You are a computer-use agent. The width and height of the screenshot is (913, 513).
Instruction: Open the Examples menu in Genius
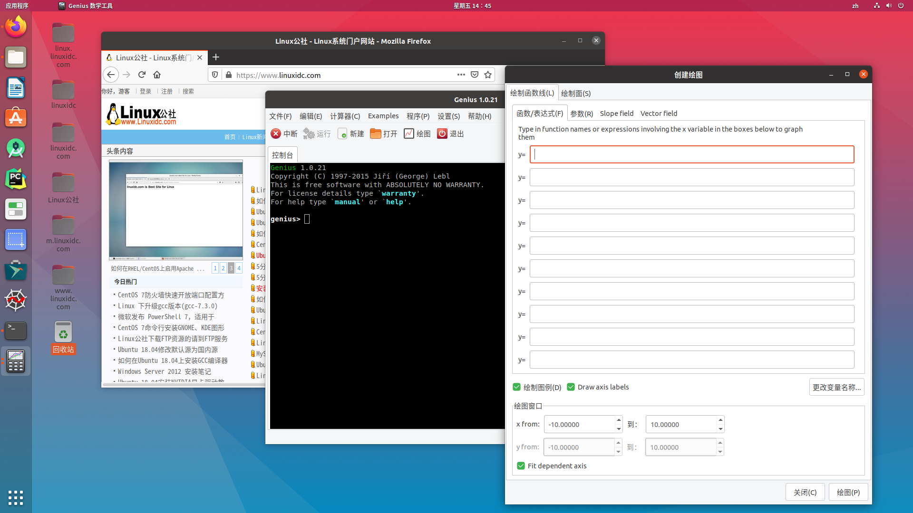coord(383,116)
